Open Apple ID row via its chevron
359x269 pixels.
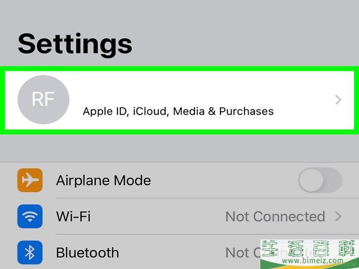point(338,100)
